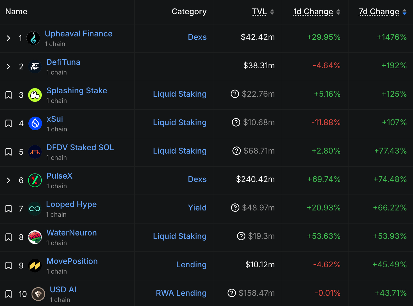Click the -0.01% 1d change value
Image resolution: width=413 pixels, height=306 pixels.
point(328,293)
